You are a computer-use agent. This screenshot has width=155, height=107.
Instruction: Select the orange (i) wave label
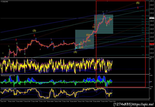[81, 43]
